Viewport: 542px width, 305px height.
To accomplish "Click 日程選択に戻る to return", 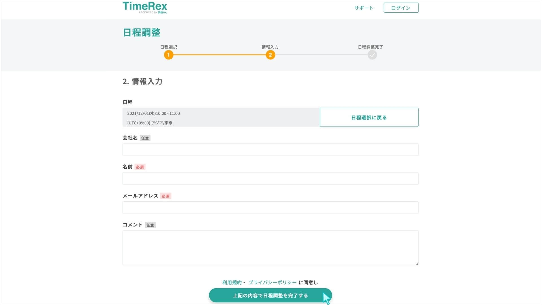I will [x=369, y=117].
